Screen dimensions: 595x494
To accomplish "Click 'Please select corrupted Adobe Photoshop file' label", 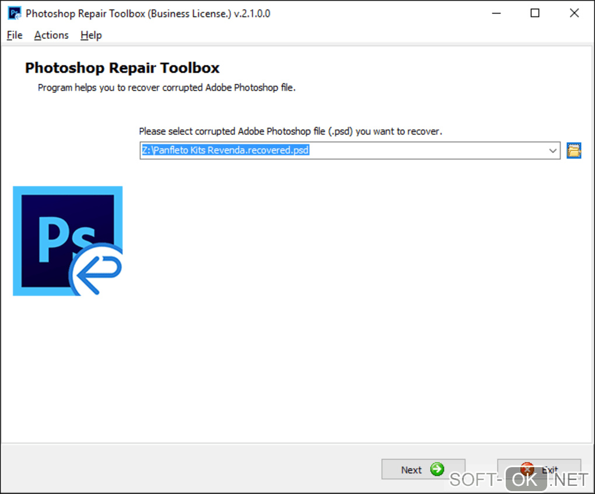I will point(290,131).
